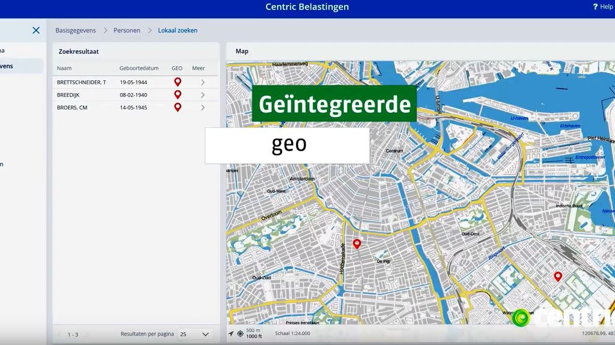This screenshot has height=345, width=615.
Task: Expand more details for BROERS, CM
Action: tap(203, 107)
